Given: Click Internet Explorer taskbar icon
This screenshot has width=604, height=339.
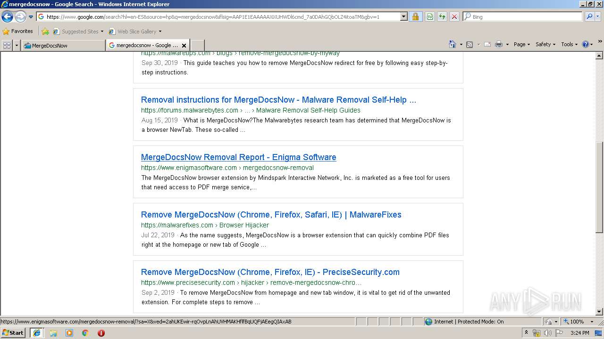Looking at the screenshot, I should 37,333.
